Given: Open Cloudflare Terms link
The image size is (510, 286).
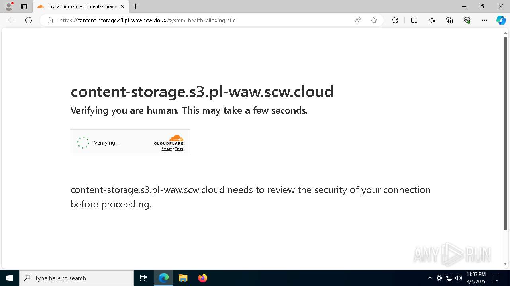Looking at the screenshot, I should [x=179, y=149].
